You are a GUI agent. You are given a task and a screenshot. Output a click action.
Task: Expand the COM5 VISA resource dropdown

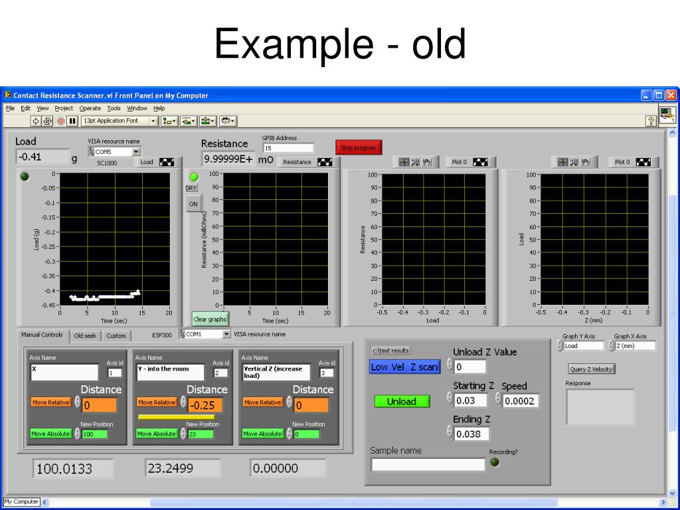tap(136, 152)
